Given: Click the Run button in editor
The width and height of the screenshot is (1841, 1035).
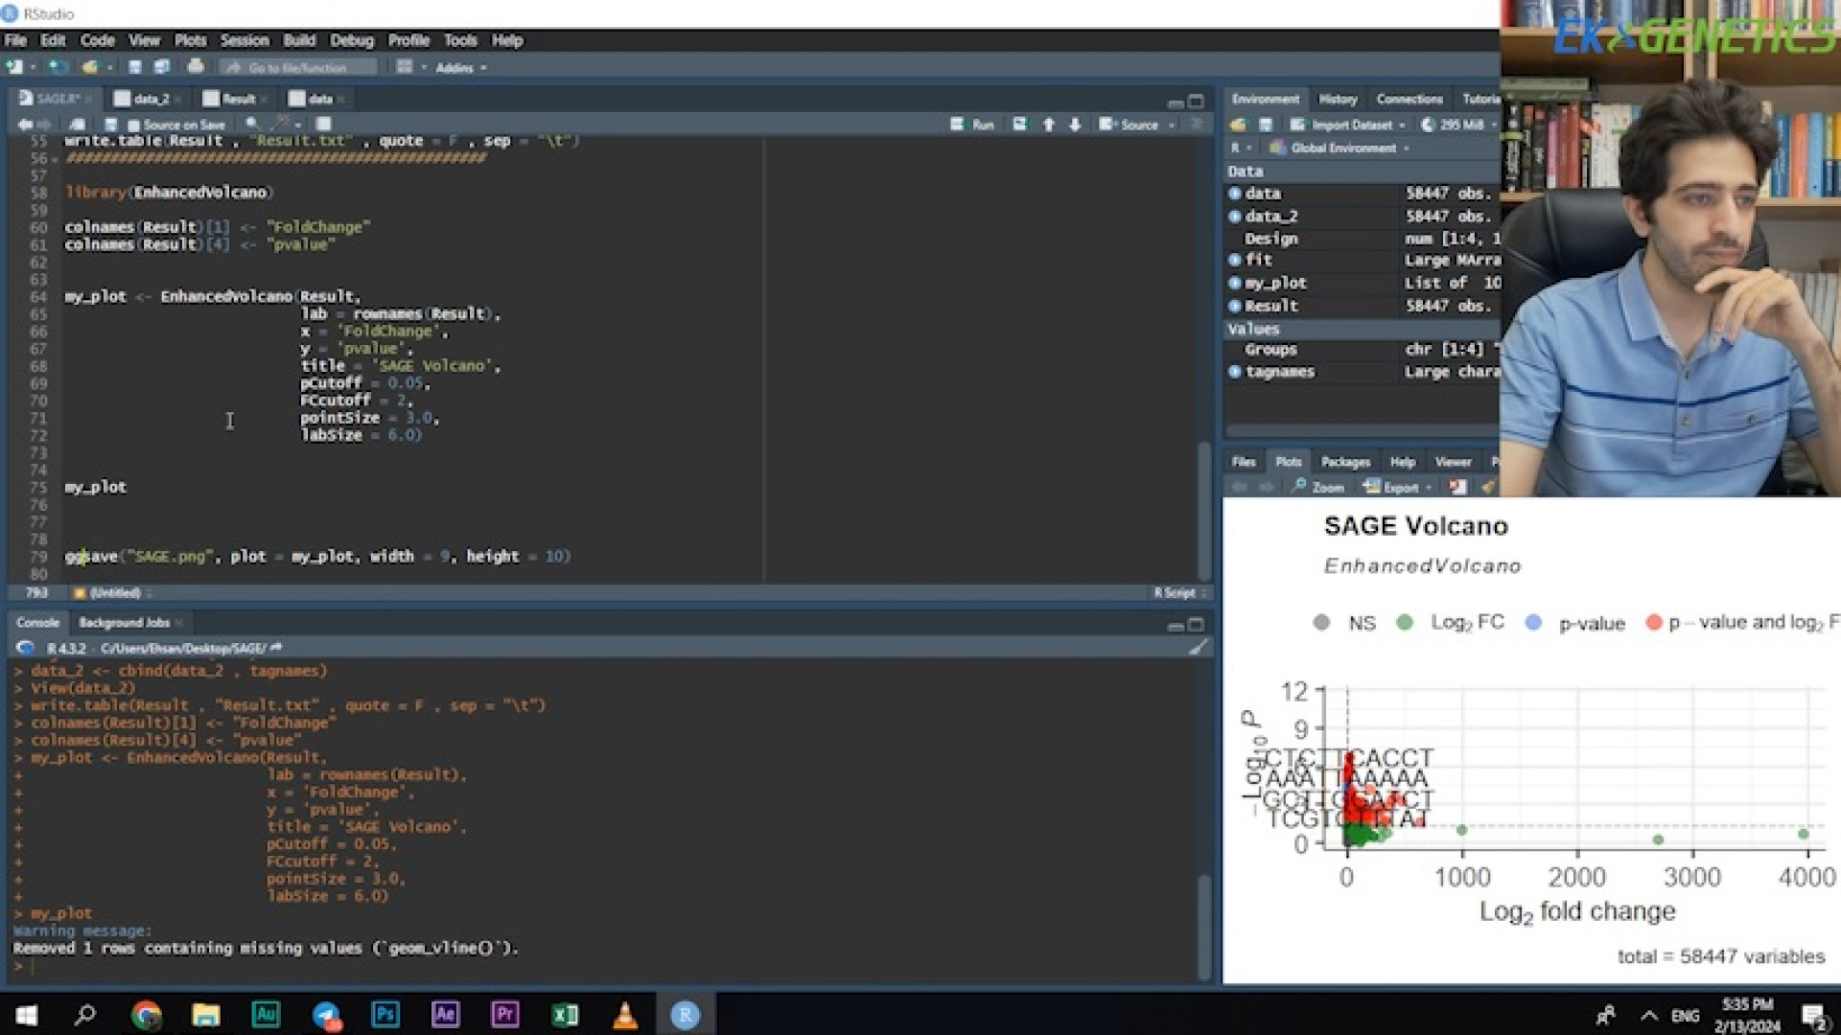Looking at the screenshot, I should [x=972, y=125].
